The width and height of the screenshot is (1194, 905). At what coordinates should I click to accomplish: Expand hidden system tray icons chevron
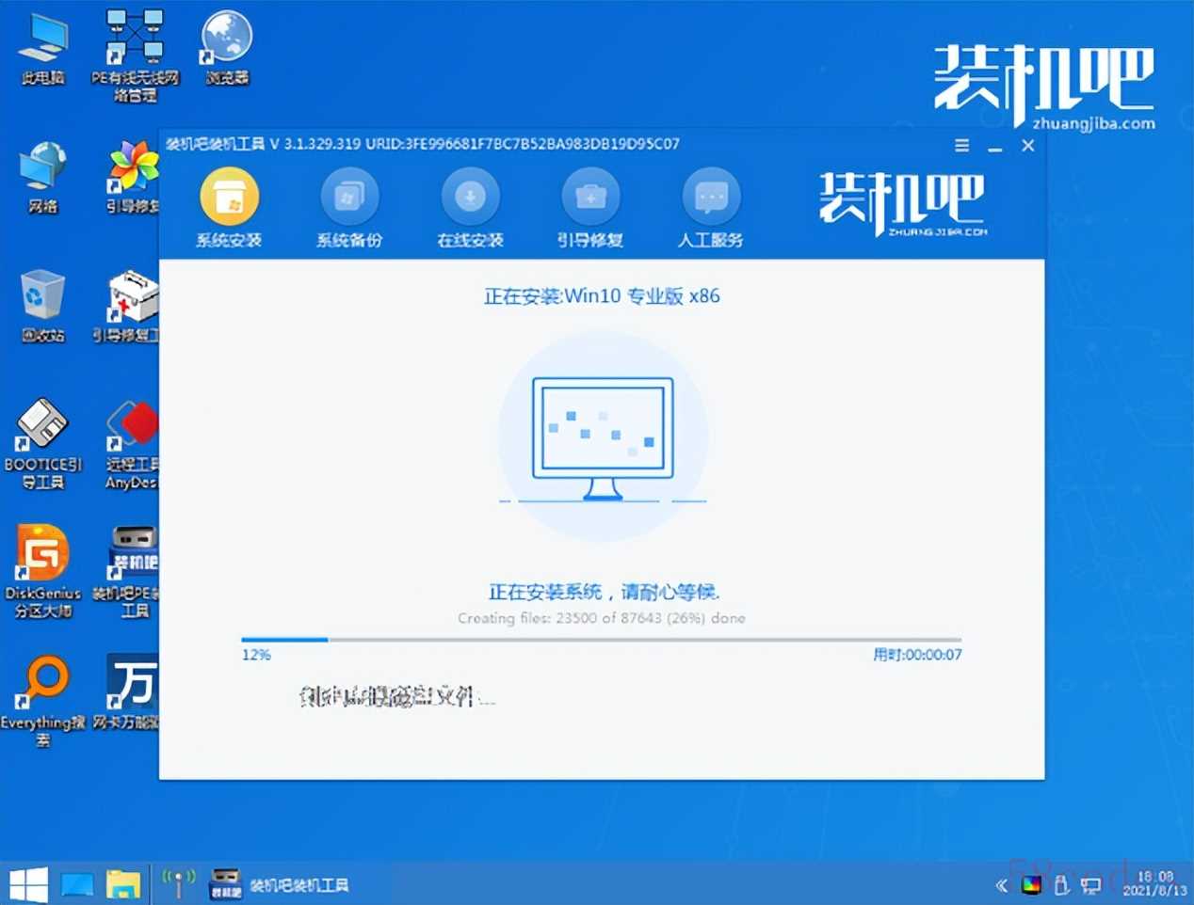(1001, 885)
